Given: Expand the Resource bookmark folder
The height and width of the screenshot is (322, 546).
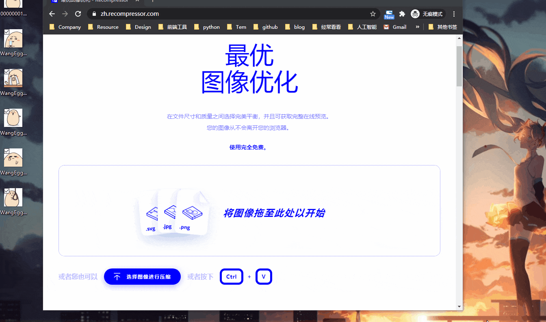Looking at the screenshot, I should coord(103,27).
